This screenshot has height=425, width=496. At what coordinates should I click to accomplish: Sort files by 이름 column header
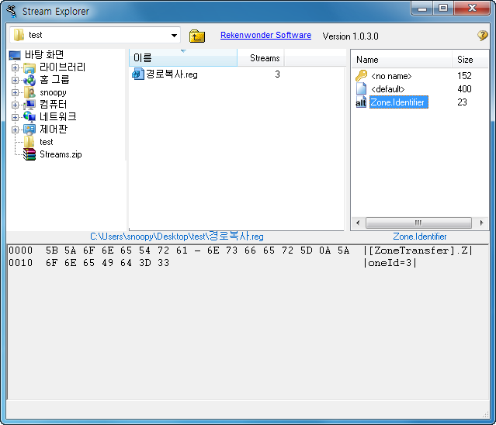(x=183, y=58)
